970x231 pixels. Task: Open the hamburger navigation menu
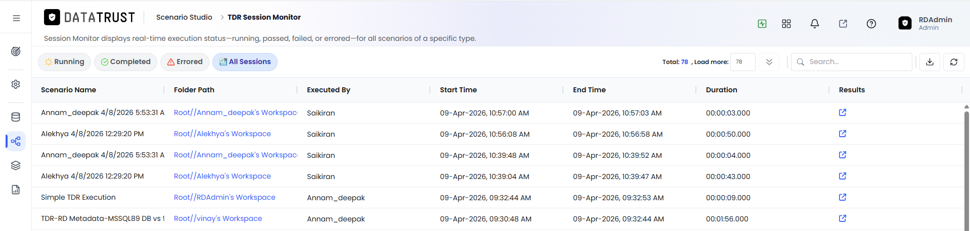click(x=16, y=18)
